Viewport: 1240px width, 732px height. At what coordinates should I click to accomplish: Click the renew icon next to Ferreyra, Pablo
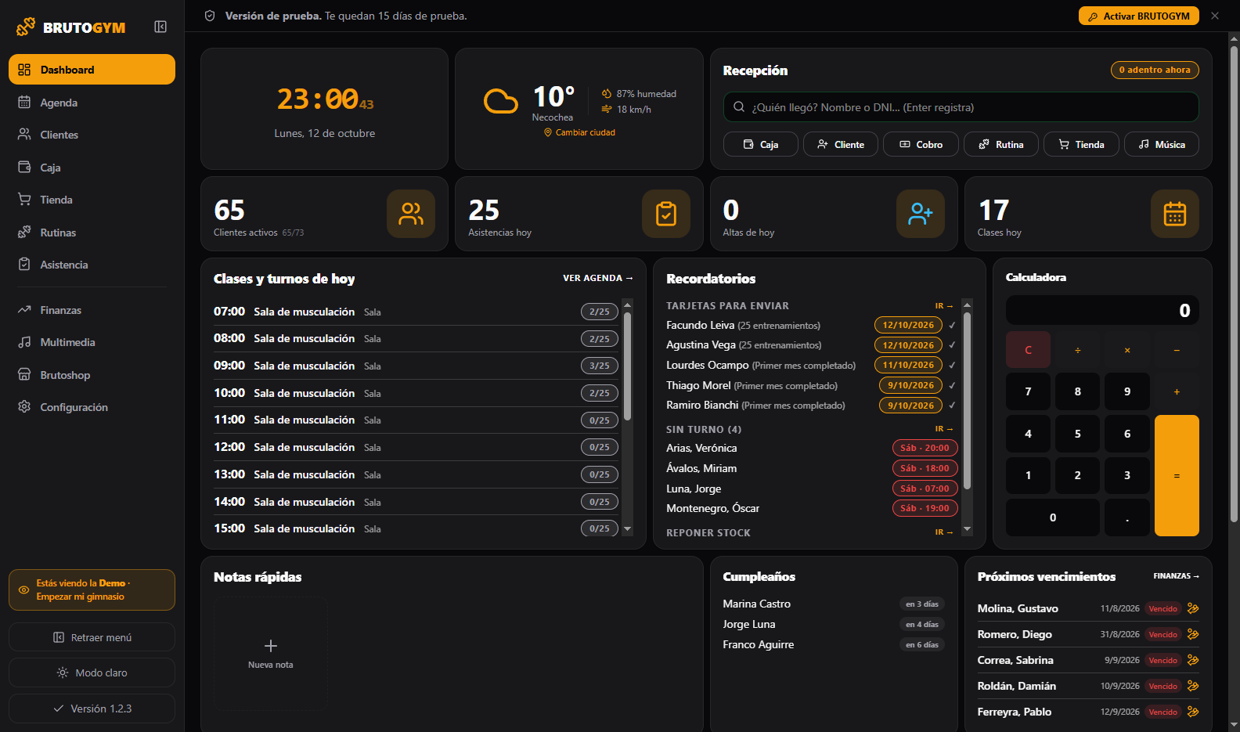pos(1193,712)
